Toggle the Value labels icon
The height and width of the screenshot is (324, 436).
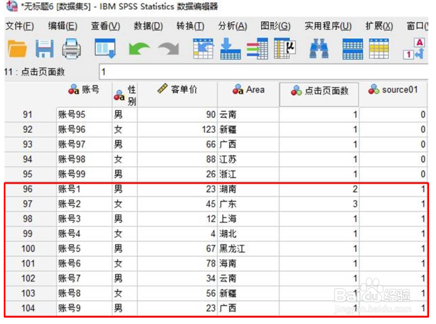[x=414, y=49]
